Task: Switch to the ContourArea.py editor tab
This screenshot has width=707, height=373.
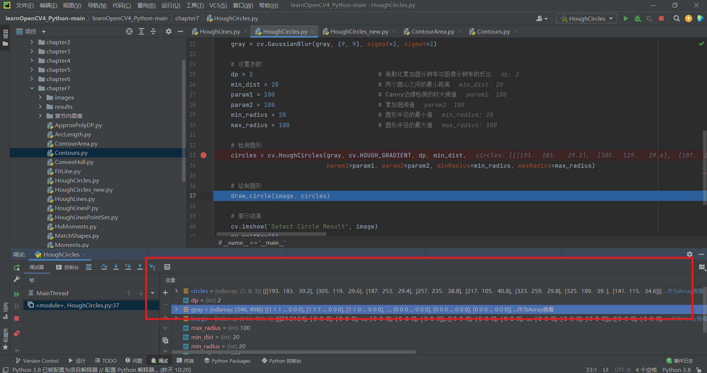Action: [433, 31]
